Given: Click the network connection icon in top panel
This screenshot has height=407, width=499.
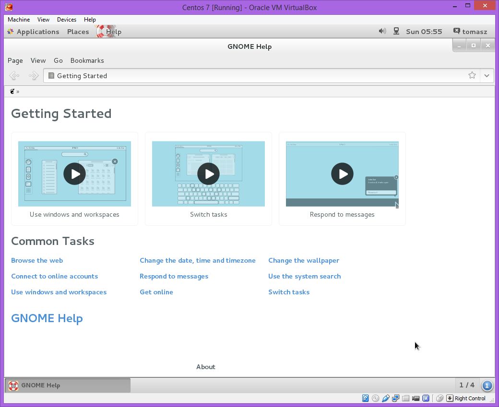Looking at the screenshot, I should (396, 31).
